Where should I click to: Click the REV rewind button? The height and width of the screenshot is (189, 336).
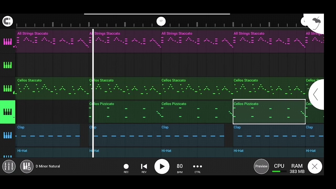click(144, 168)
